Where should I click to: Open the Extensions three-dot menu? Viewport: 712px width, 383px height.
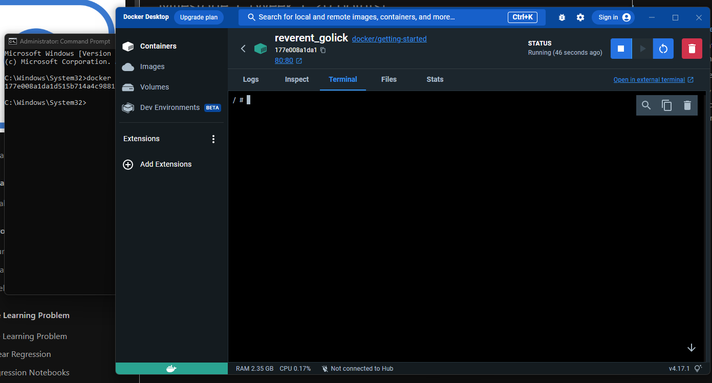click(213, 139)
